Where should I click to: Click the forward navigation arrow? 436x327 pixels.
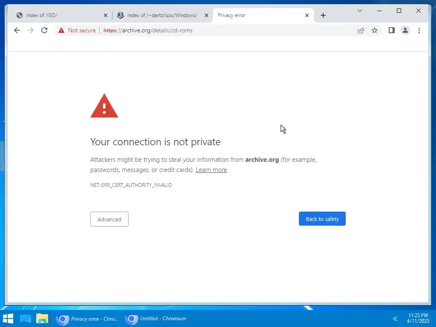point(31,30)
